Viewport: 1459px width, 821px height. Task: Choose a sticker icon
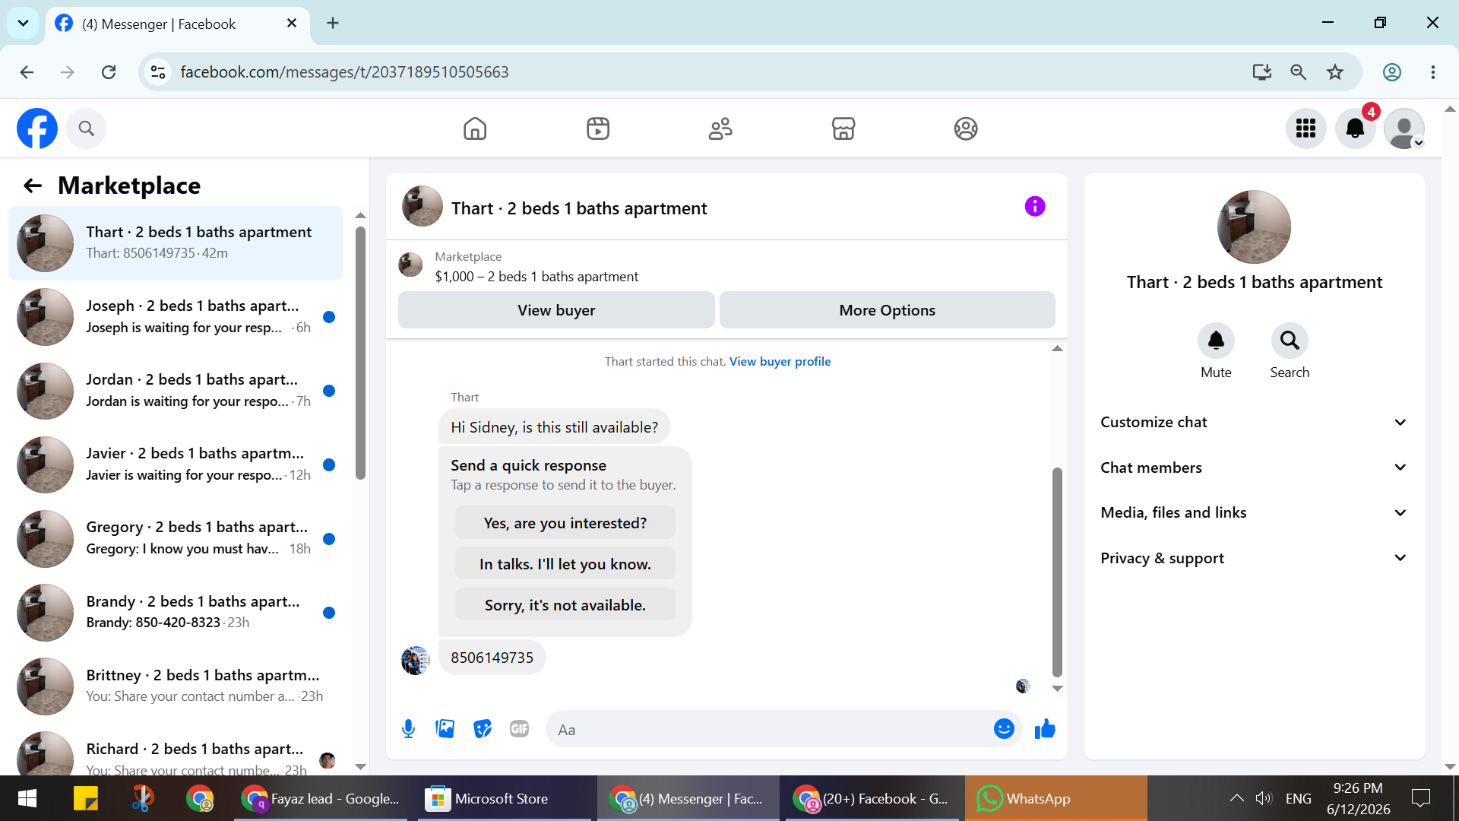click(x=483, y=730)
